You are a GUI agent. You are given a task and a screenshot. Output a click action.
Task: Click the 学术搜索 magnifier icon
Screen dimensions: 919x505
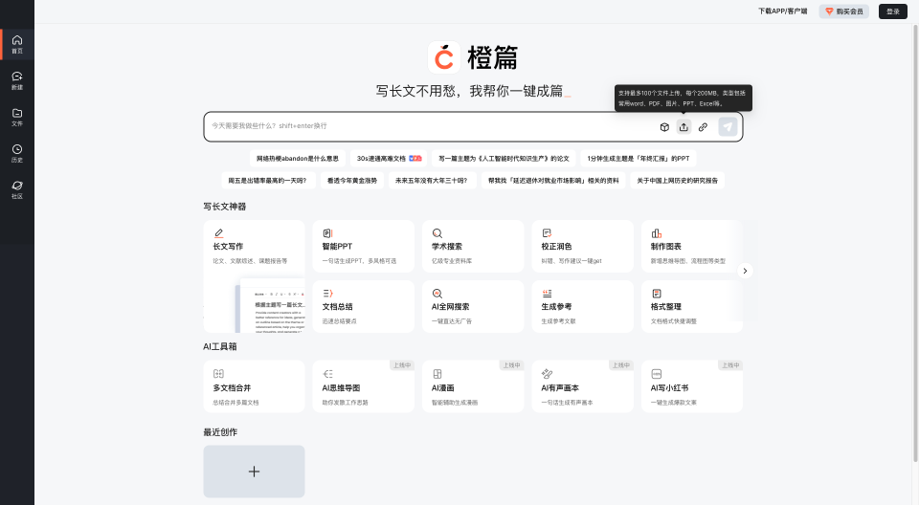[x=437, y=233]
